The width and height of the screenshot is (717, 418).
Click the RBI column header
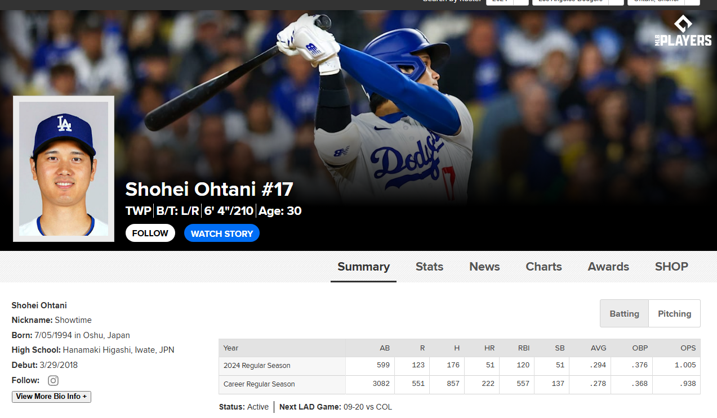pyautogui.click(x=523, y=348)
